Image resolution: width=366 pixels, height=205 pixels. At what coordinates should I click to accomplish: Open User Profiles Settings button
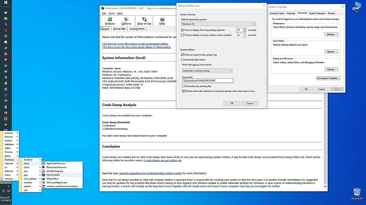point(331,52)
